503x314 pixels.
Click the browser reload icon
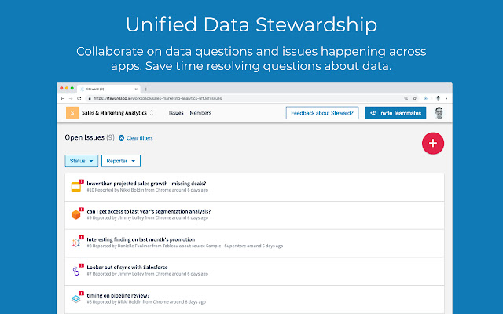point(79,98)
